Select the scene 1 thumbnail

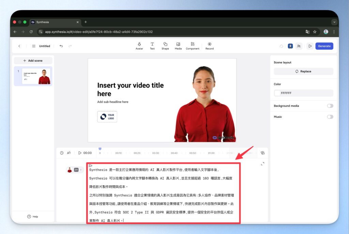pos(36,76)
